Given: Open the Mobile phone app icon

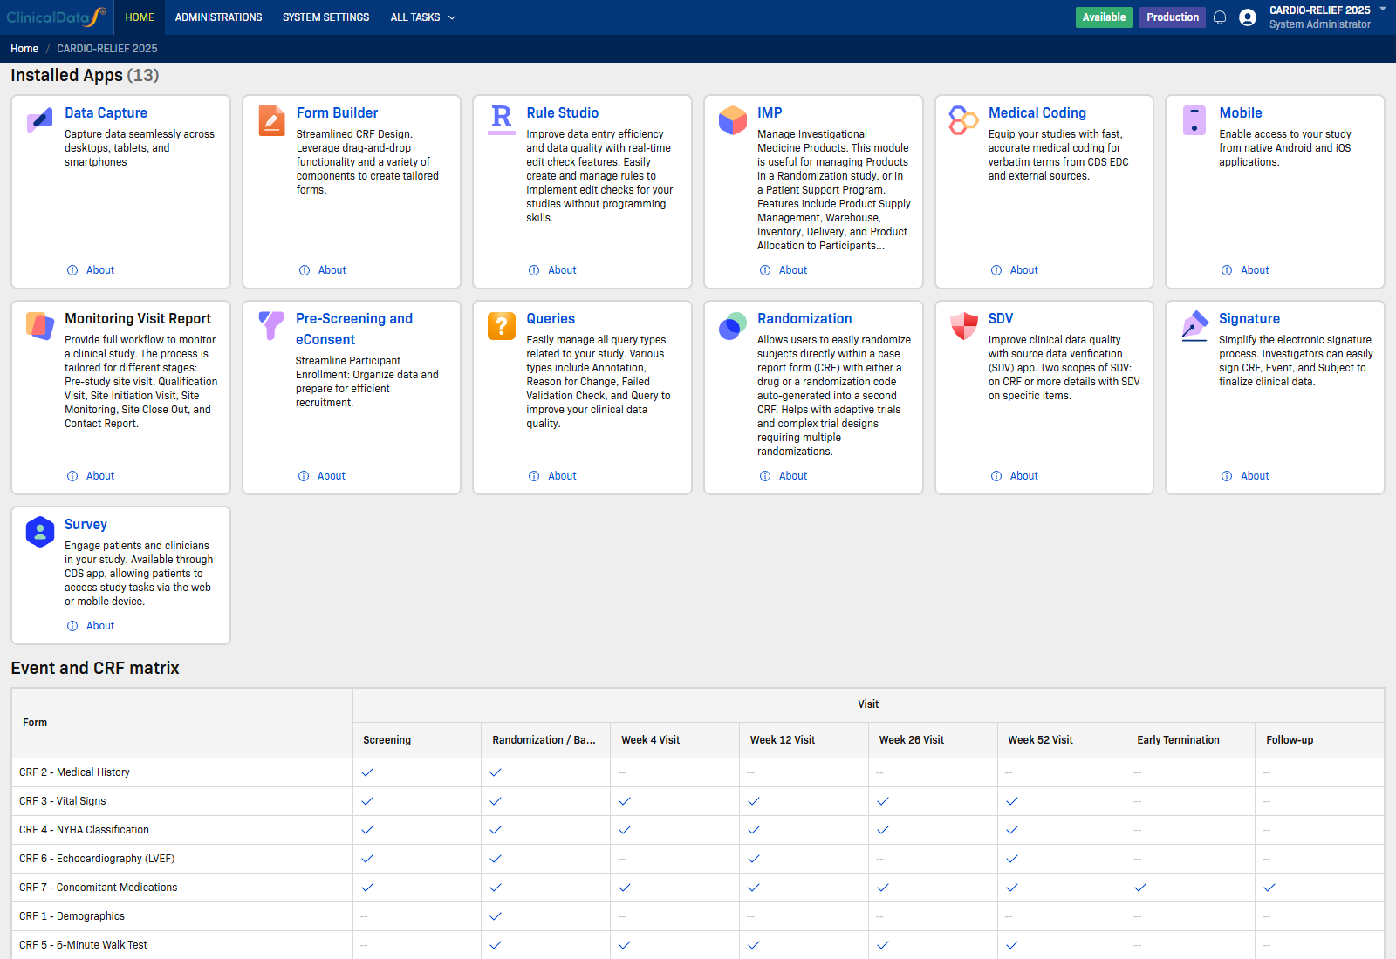Looking at the screenshot, I should (x=1194, y=120).
